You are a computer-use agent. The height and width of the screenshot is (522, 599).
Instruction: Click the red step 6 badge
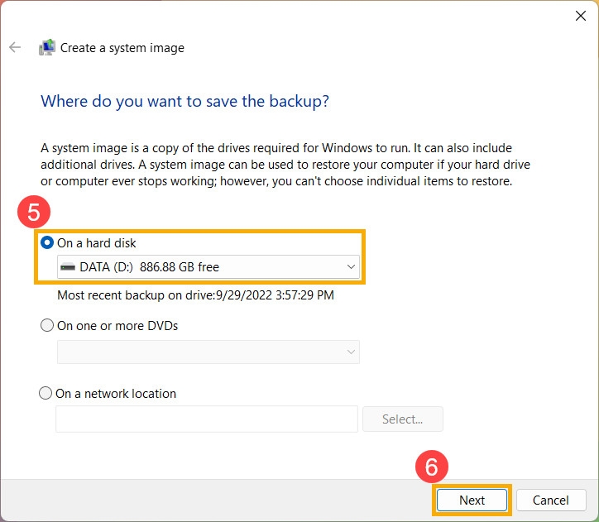click(431, 468)
